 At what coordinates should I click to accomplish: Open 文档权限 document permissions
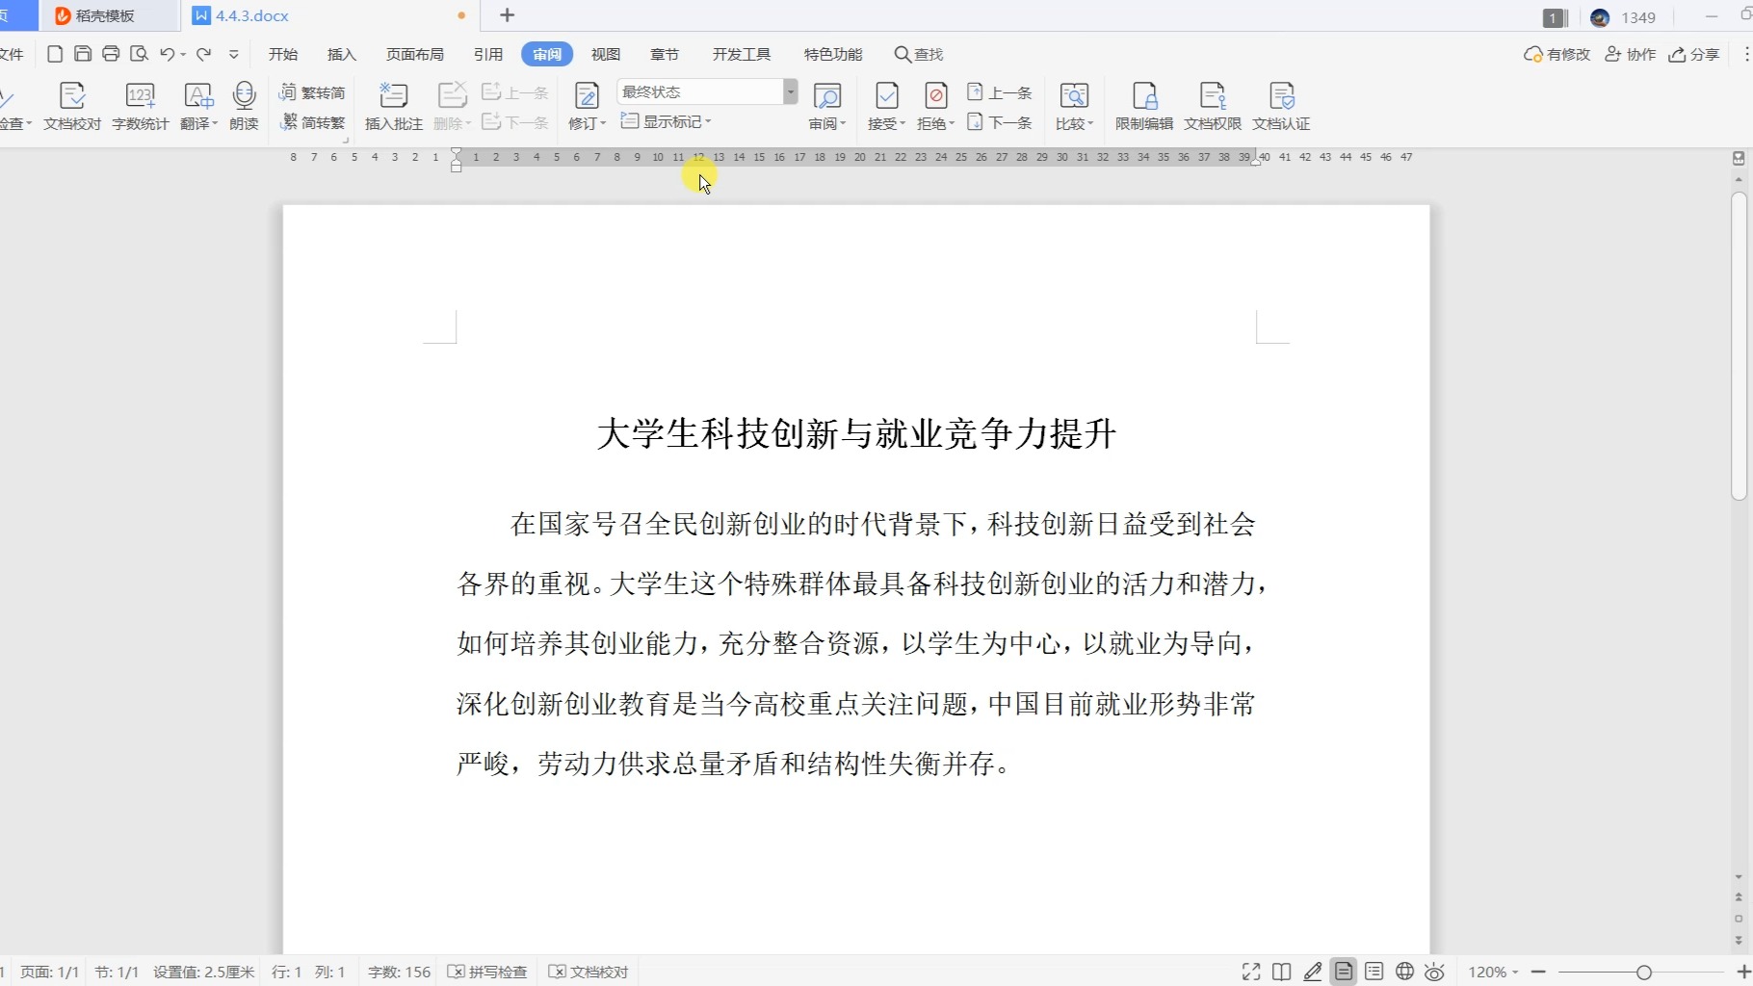pyautogui.click(x=1213, y=104)
